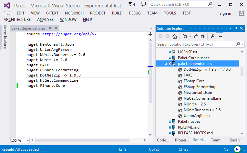Open Solution Explorer window position dropdown
The width and height of the screenshot is (247, 153).
pyautogui.click(x=231, y=29)
